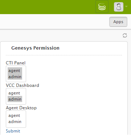Pick admin in the Agent Desktop list
Image resolution: width=131 pixels, height=135 pixels.
pos(15,122)
